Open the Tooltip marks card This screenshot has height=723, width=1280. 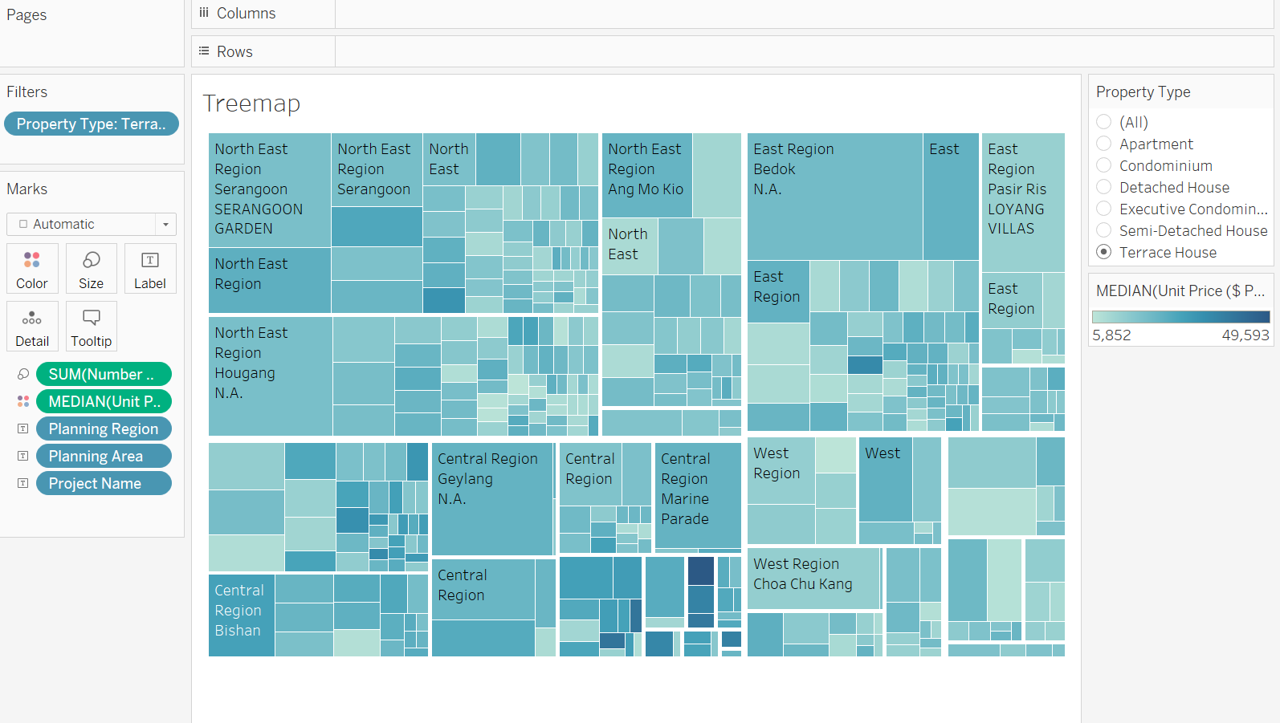92,327
